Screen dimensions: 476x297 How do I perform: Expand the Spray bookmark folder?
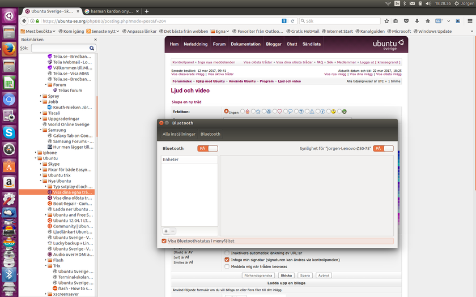41,96
